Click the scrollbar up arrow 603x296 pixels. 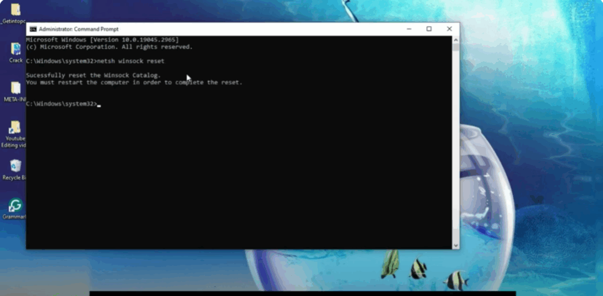tap(456, 40)
